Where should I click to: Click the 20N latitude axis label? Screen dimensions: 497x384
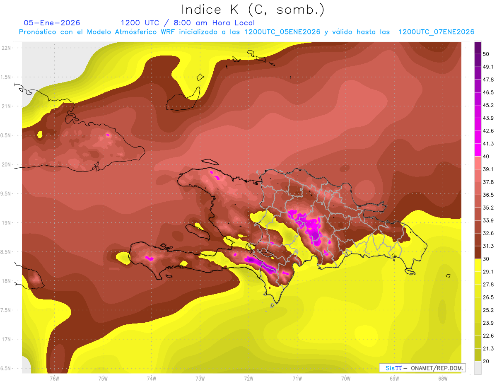point(7,164)
